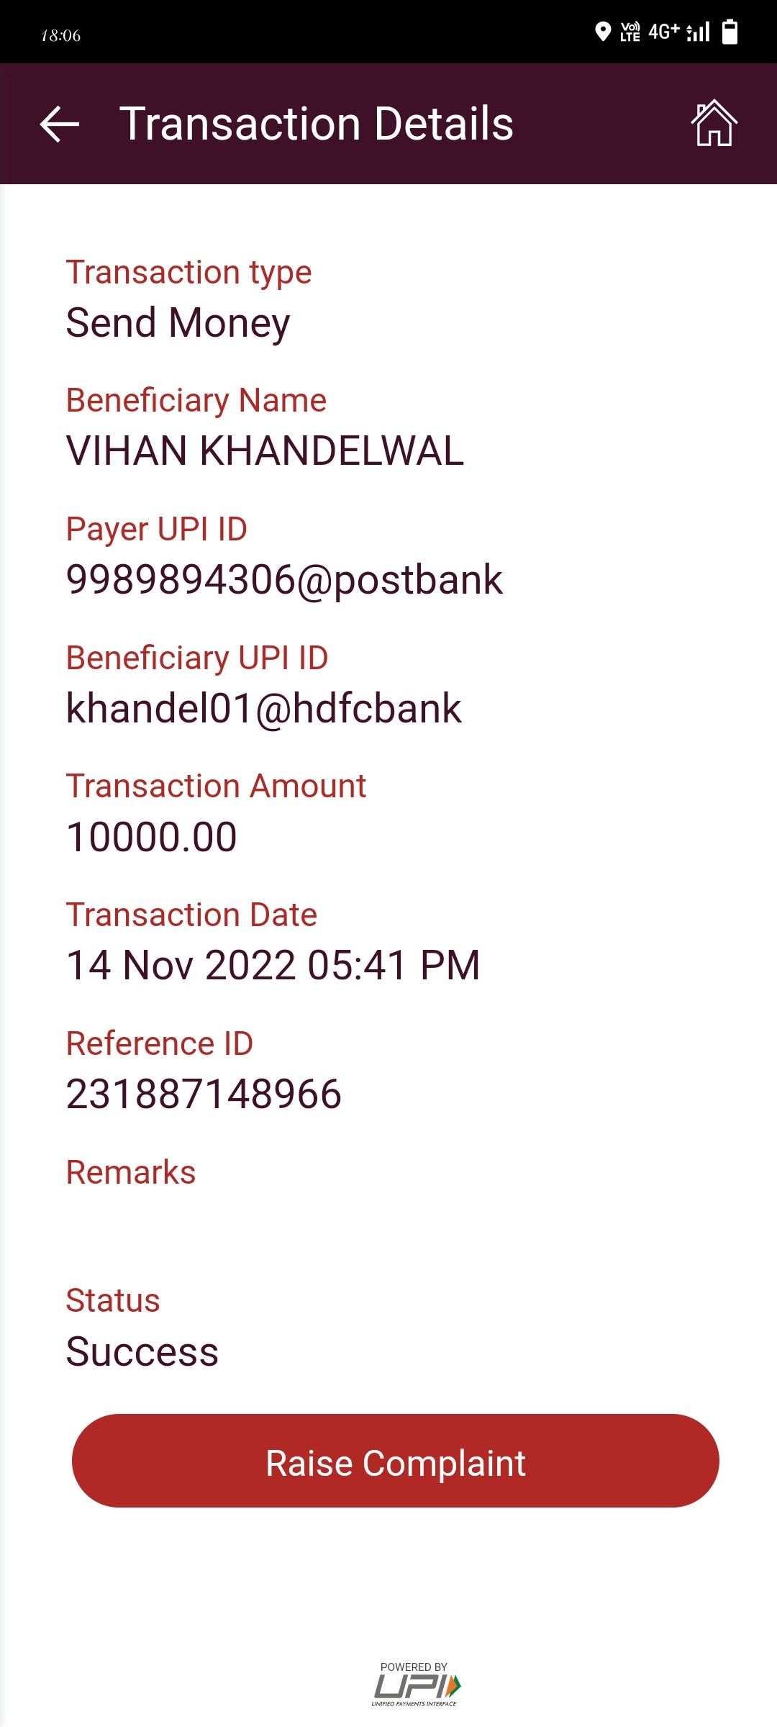Tap the VoLTE status icon
Image resolution: width=777 pixels, height=1727 pixels.
[x=630, y=32]
